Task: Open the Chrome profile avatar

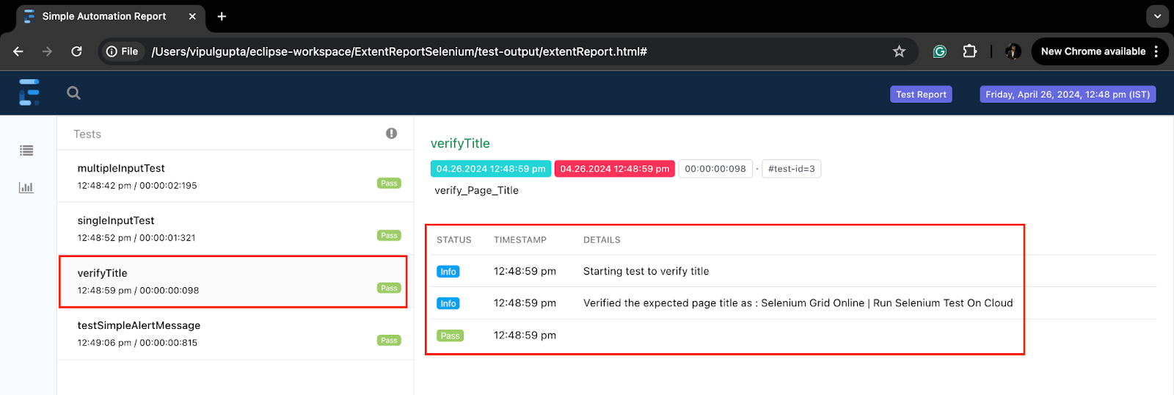Action: [1013, 51]
